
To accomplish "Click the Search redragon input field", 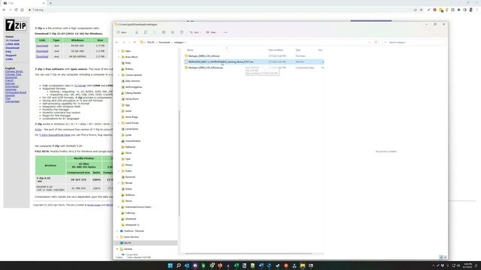I will coord(414,42).
